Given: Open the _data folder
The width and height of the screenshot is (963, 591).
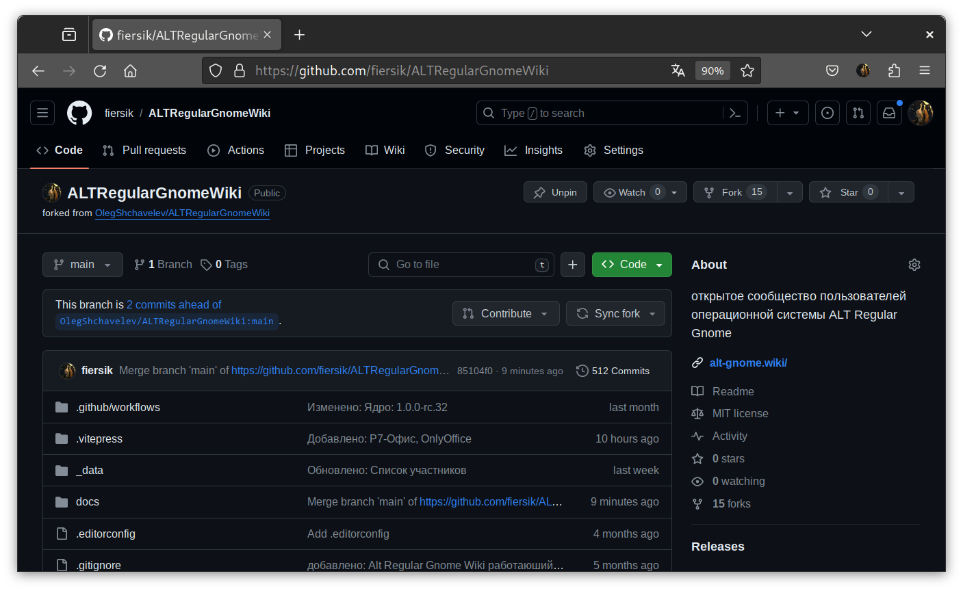Looking at the screenshot, I should [x=90, y=470].
